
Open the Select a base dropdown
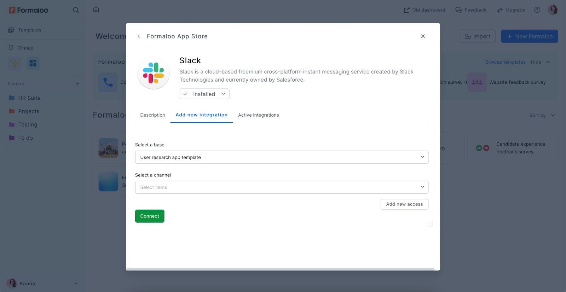(282, 157)
